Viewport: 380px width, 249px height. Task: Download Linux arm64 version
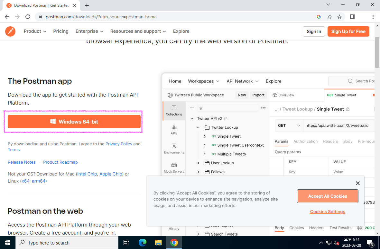[x=39, y=181]
